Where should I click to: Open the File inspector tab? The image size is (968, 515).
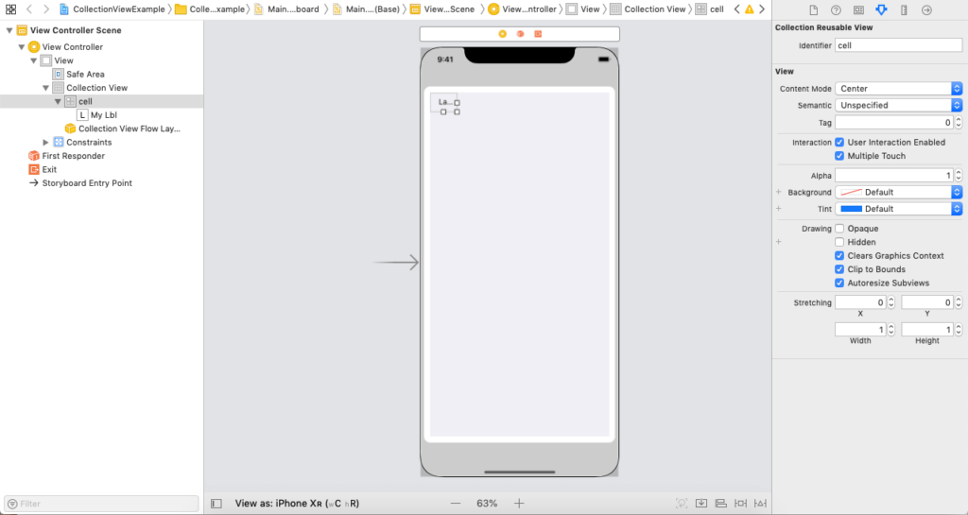point(814,9)
